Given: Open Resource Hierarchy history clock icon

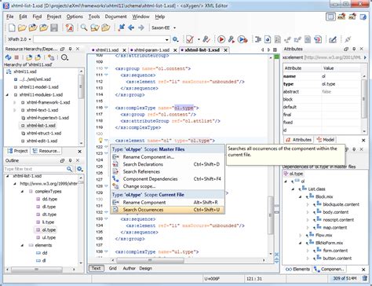Looking at the screenshot, I should tap(64, 57).
